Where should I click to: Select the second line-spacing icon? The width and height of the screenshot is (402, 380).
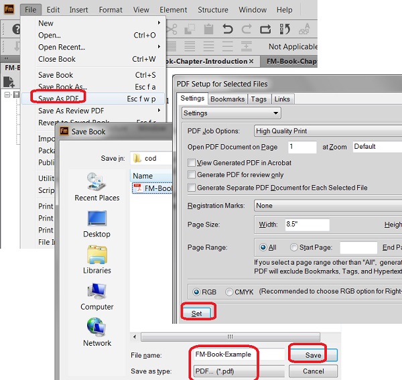[x=190, y=47]
